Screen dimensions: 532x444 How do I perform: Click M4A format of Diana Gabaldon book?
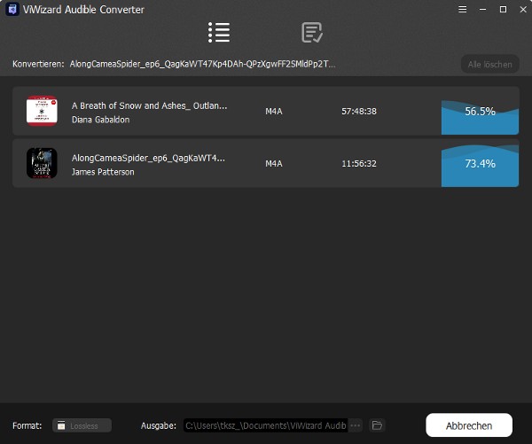click(274, 112)
